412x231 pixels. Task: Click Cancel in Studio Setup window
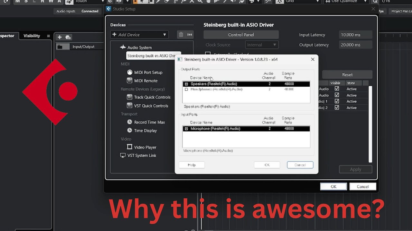pos(363,186)
